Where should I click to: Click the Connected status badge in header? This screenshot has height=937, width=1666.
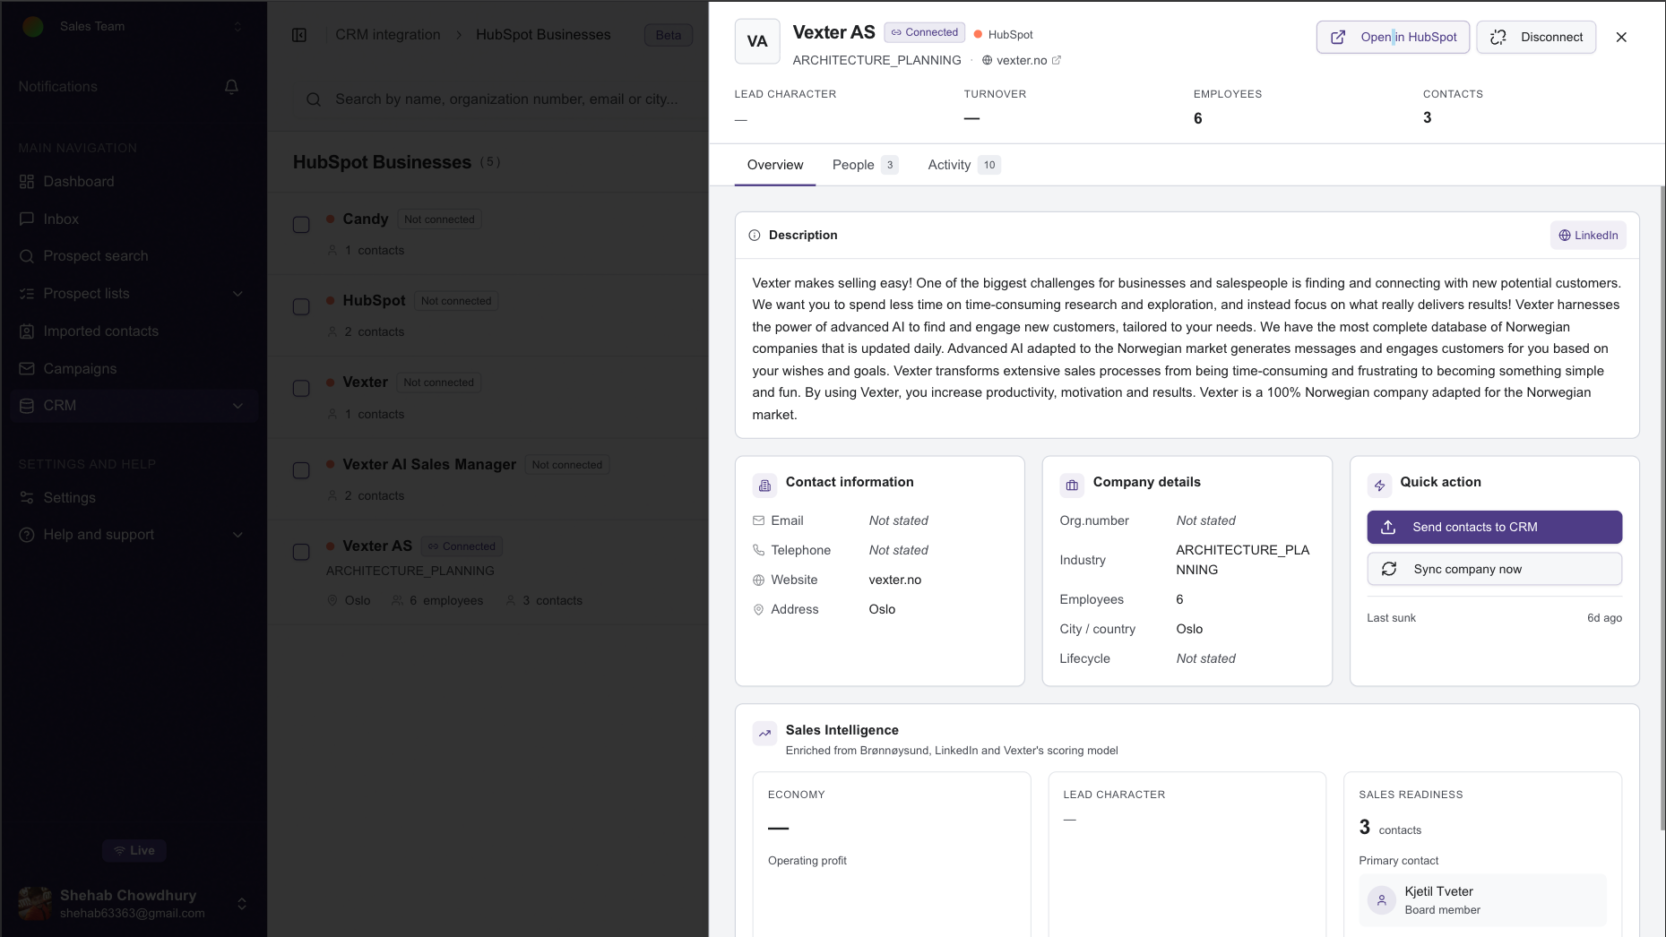click(x=925, y=32)
